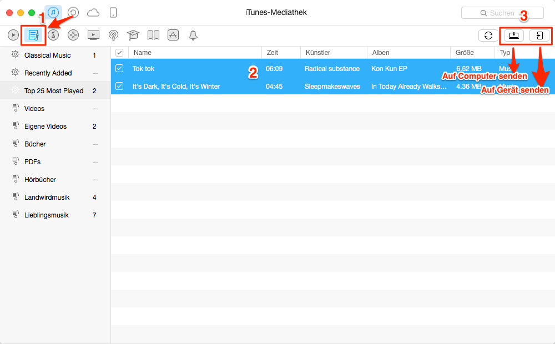
Task: Uncheck It's Dark, It's Cold checkbox
Action: pyautogui.click(x=119, y=86)
